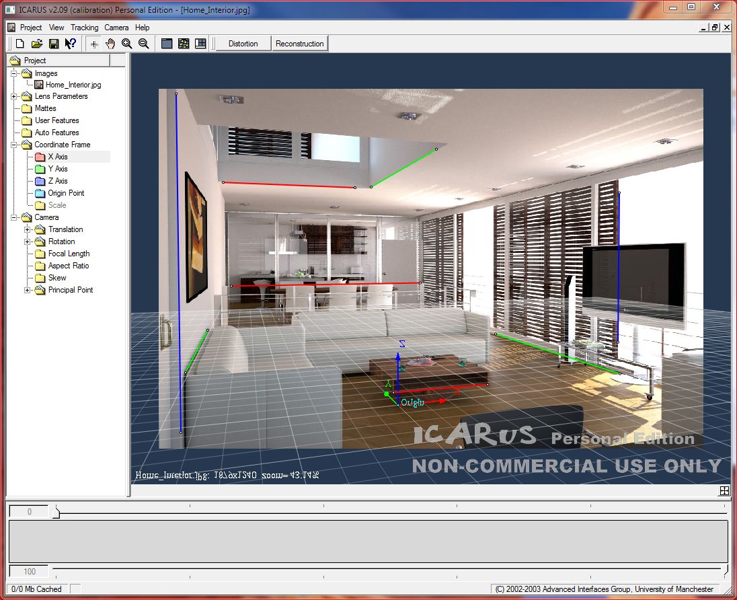The width and height of the screenshot is (737, 600).
Task: Click the Reconstruction button
Action: (x=299, y=44)
